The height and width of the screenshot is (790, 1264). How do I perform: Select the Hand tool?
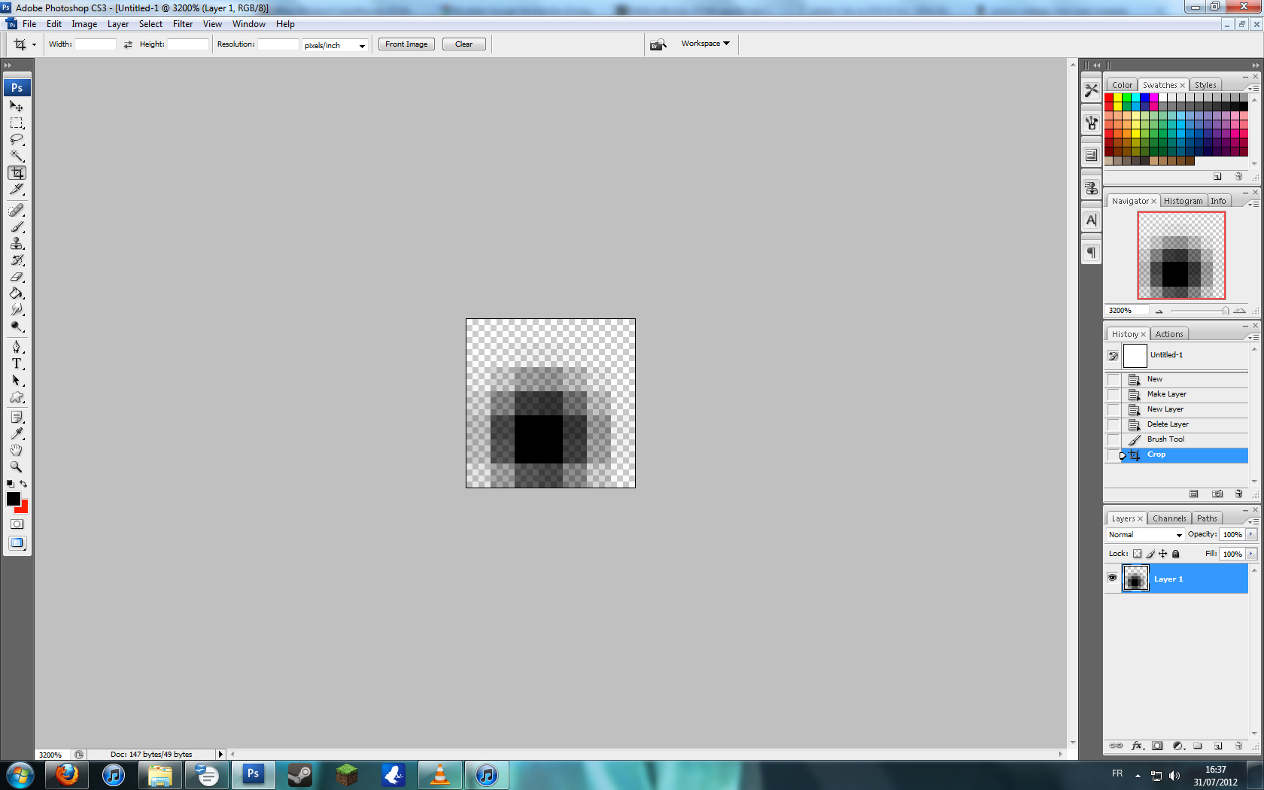(17, 450)
